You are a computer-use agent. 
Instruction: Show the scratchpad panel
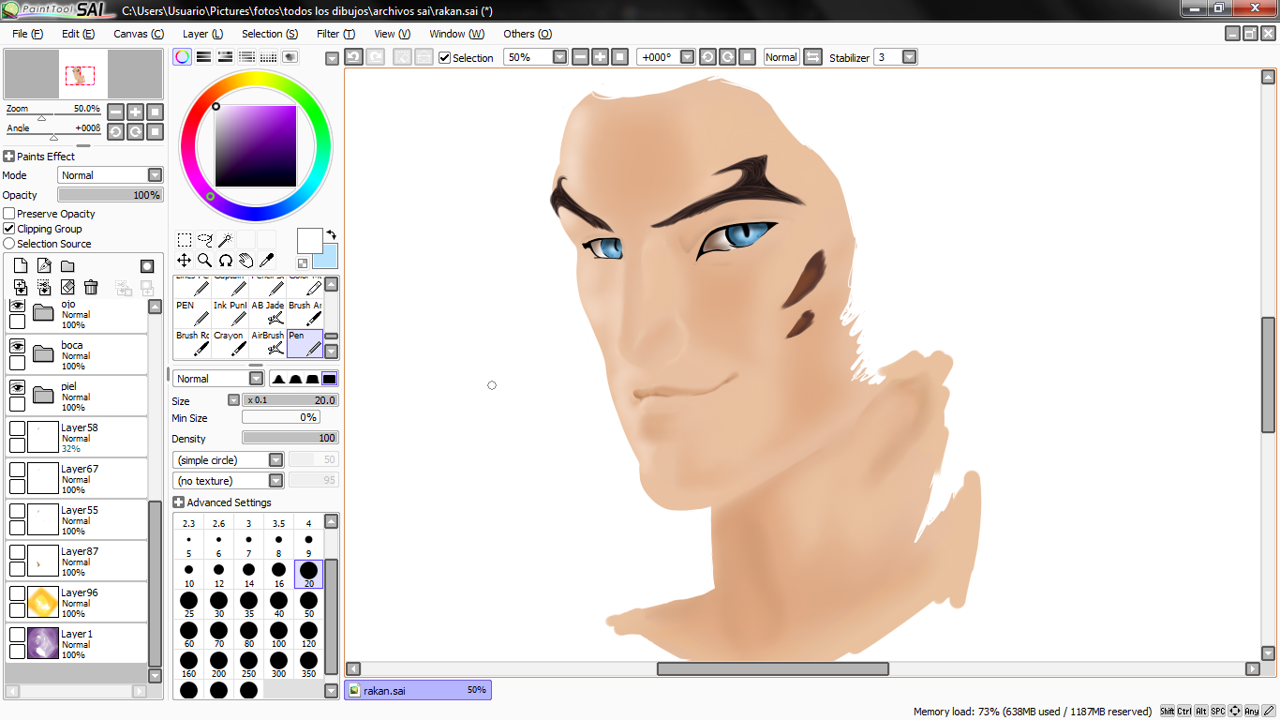[290, 57]
